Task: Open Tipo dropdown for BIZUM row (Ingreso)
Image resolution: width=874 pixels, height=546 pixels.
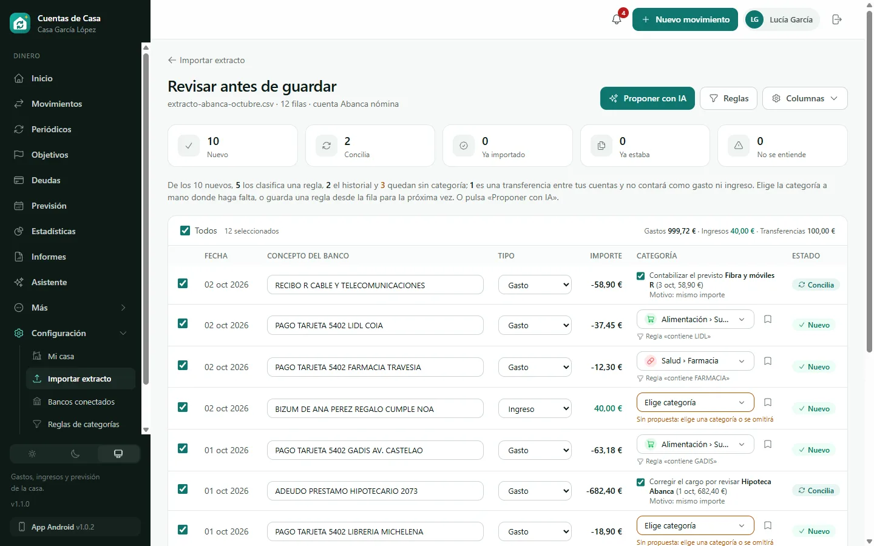Action: click(x=535, y=409)
